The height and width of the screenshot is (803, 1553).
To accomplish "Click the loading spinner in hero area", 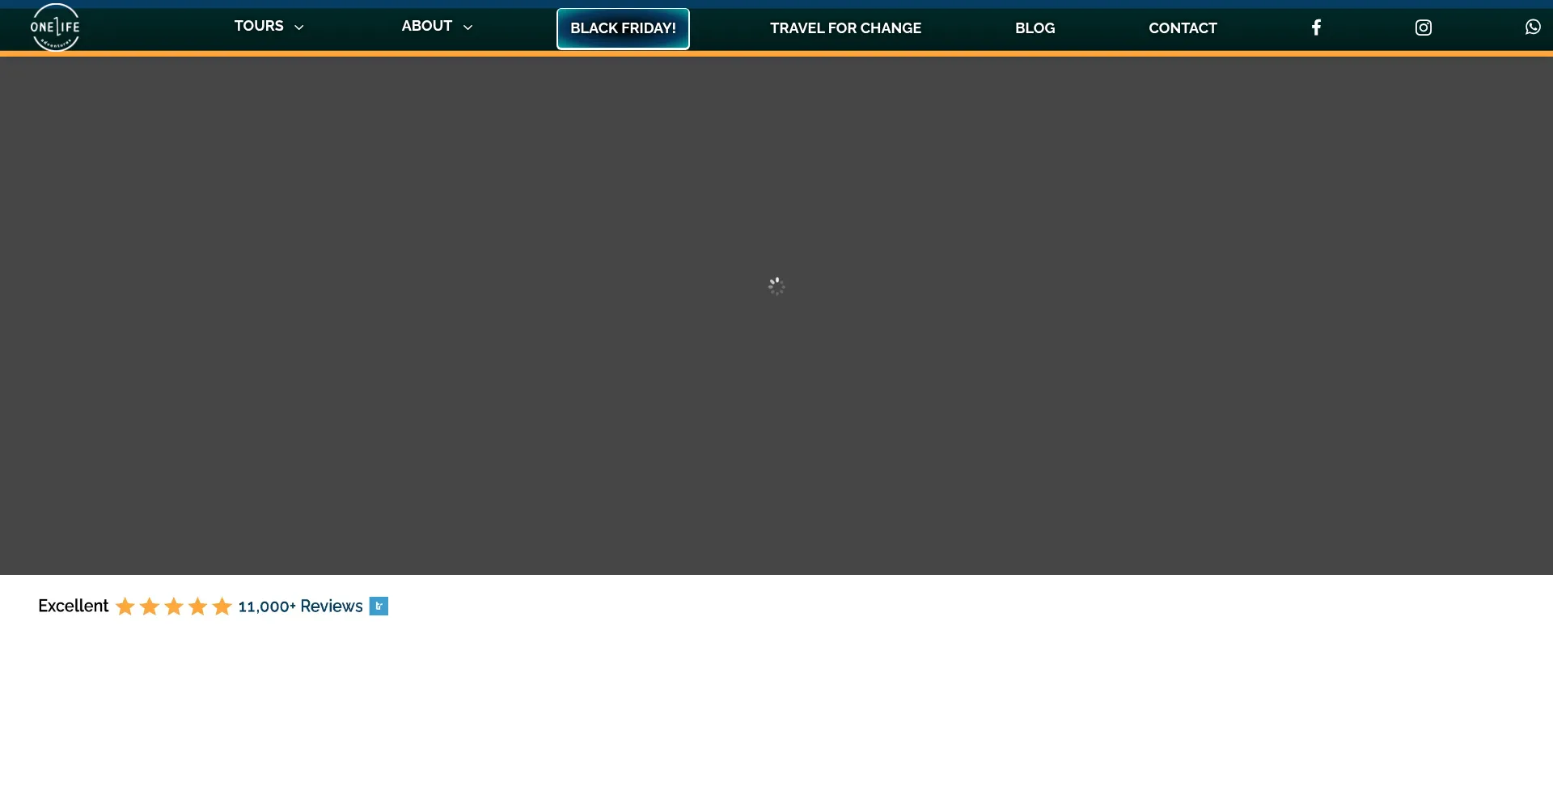I will click(776, 286).
